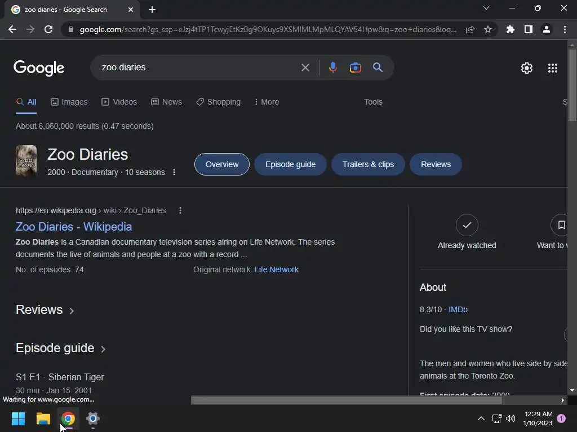Viewport: 577px width, 432px height.
Task: Open the tab search dropdown
Action: pyautogui.click(x=486, y=8)
